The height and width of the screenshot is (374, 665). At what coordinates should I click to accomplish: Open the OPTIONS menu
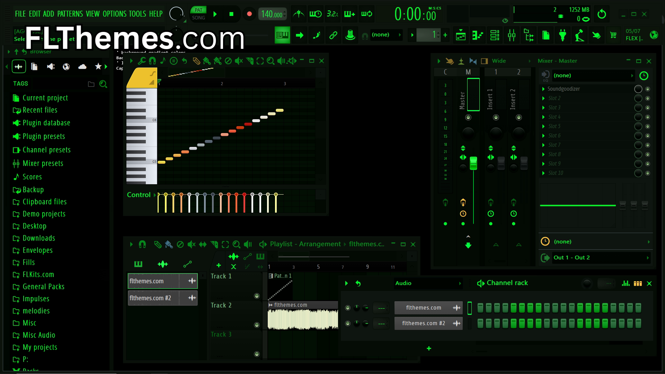(115, 14)
